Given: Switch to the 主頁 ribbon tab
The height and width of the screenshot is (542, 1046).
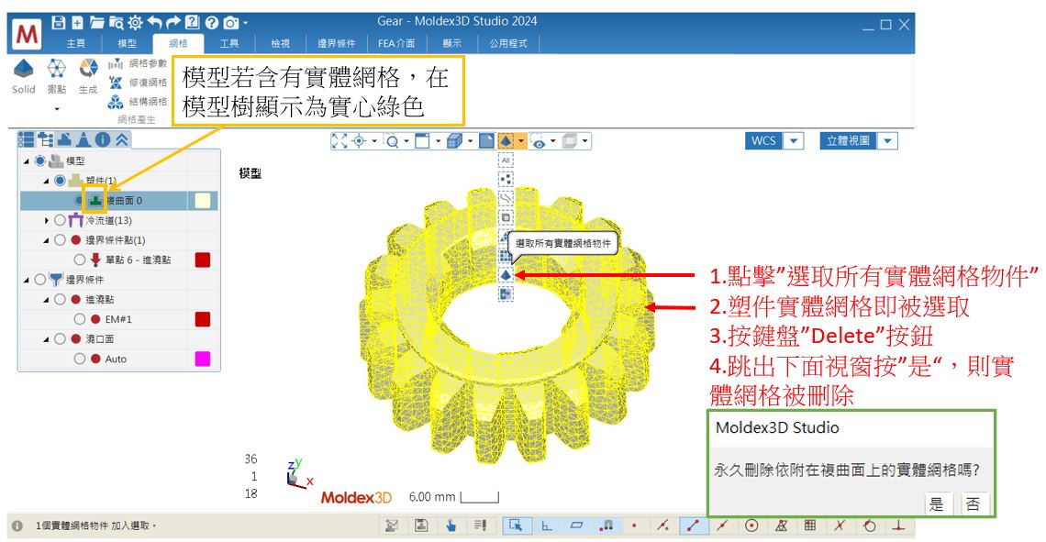Looking at the screenshot, I should click(76, 43).
